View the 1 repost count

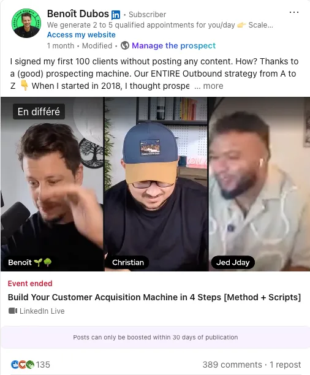click(x=285, y=365)
